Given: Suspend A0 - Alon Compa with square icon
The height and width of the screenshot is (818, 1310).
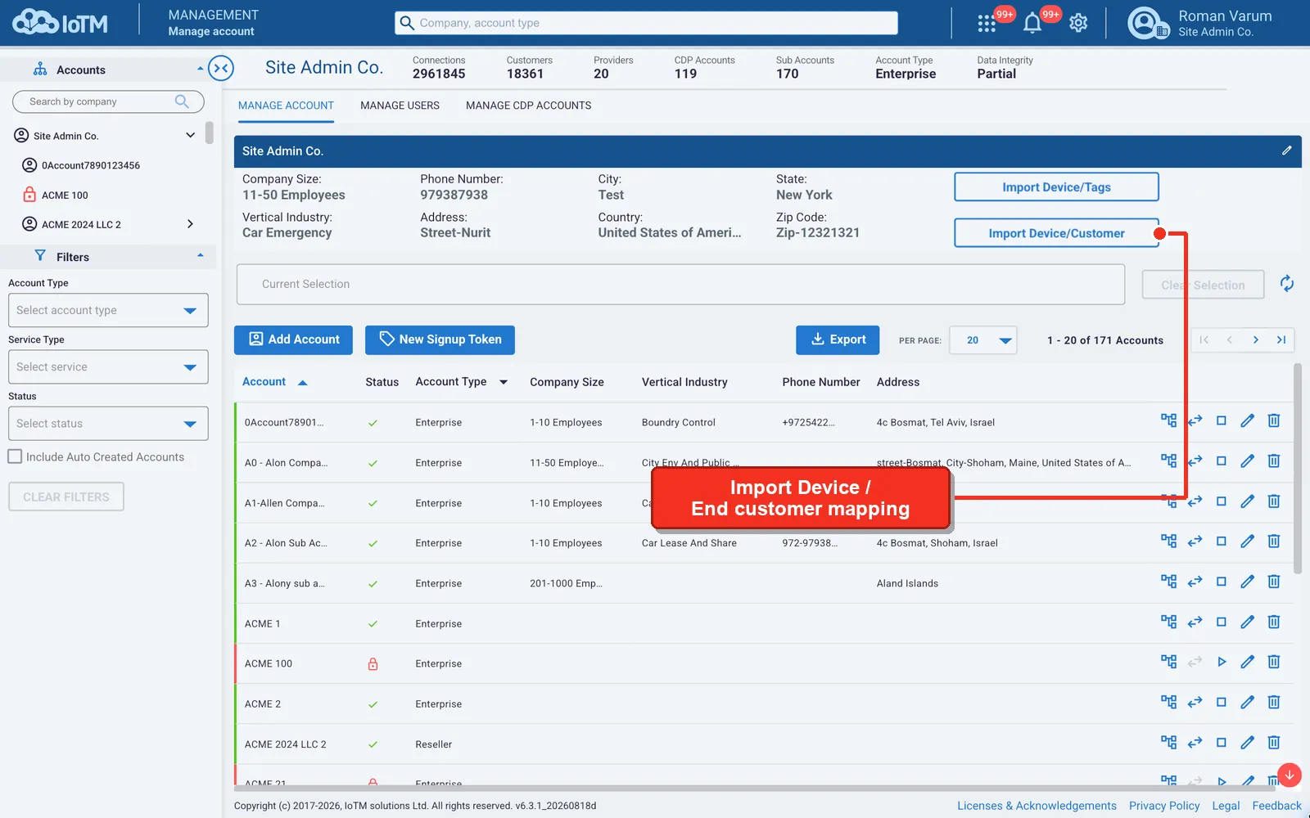Looking at the screenshot, I should [1222, 461].
